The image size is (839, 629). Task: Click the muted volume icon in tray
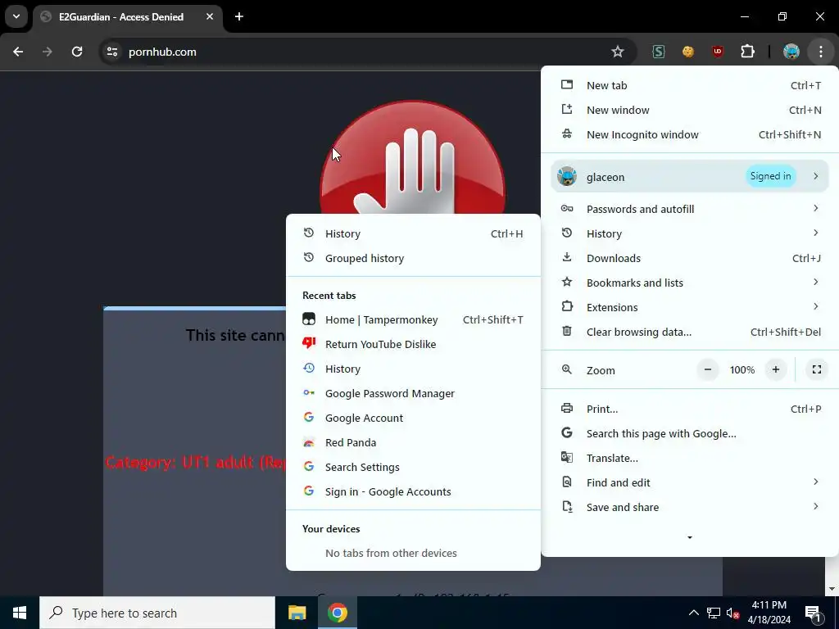point(732,613)
